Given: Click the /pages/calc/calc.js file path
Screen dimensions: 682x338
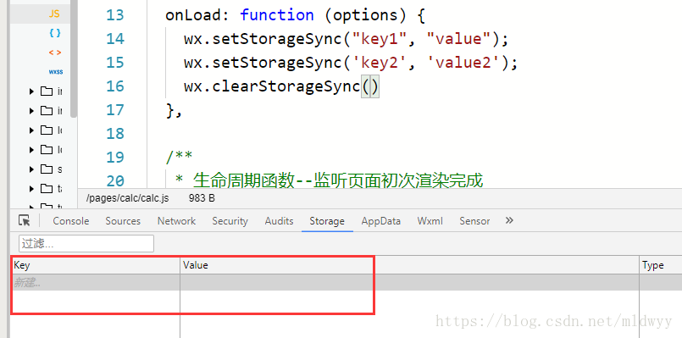Looking at the screenshot, I should point(127,198).
